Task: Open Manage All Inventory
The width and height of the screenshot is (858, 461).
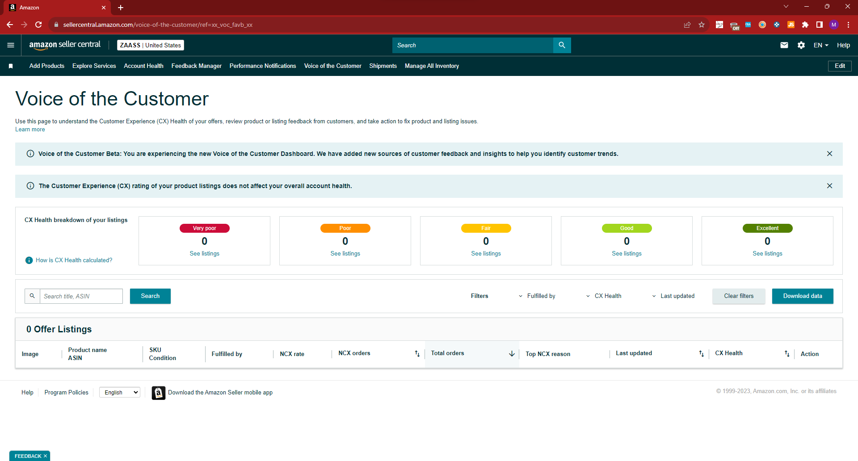Action: click(432, 66)
